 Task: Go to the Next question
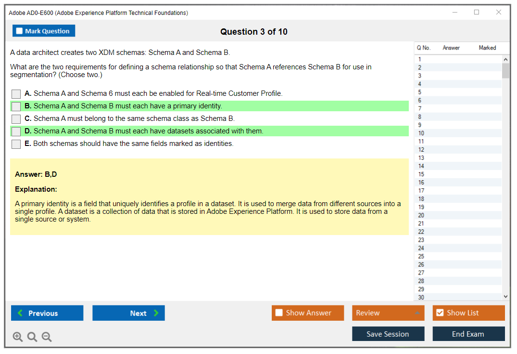pos(128,313)
